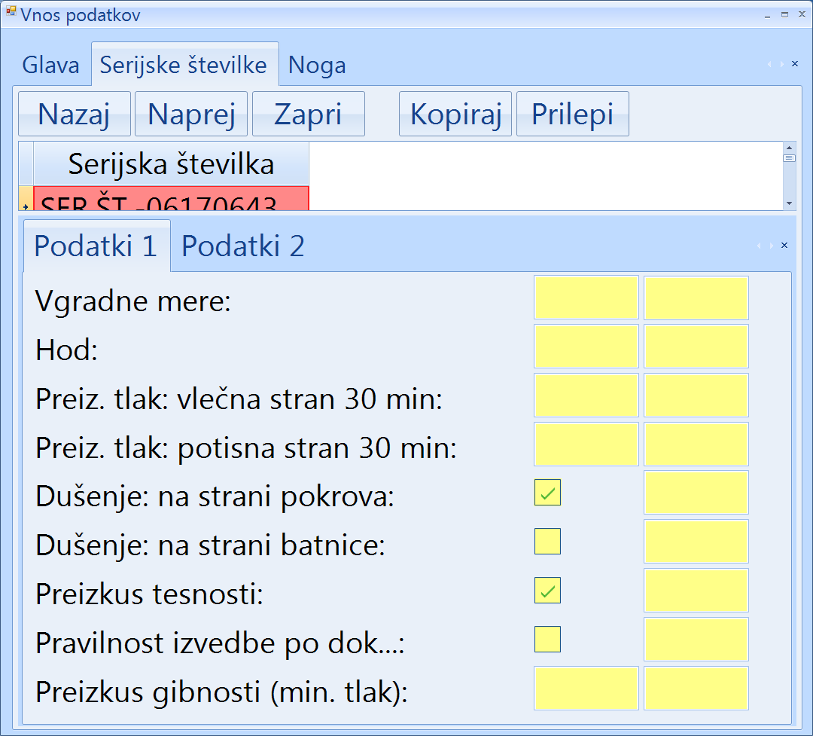Open the Glava tab
The image size is (813, 736).
click(x=50, y=66)
